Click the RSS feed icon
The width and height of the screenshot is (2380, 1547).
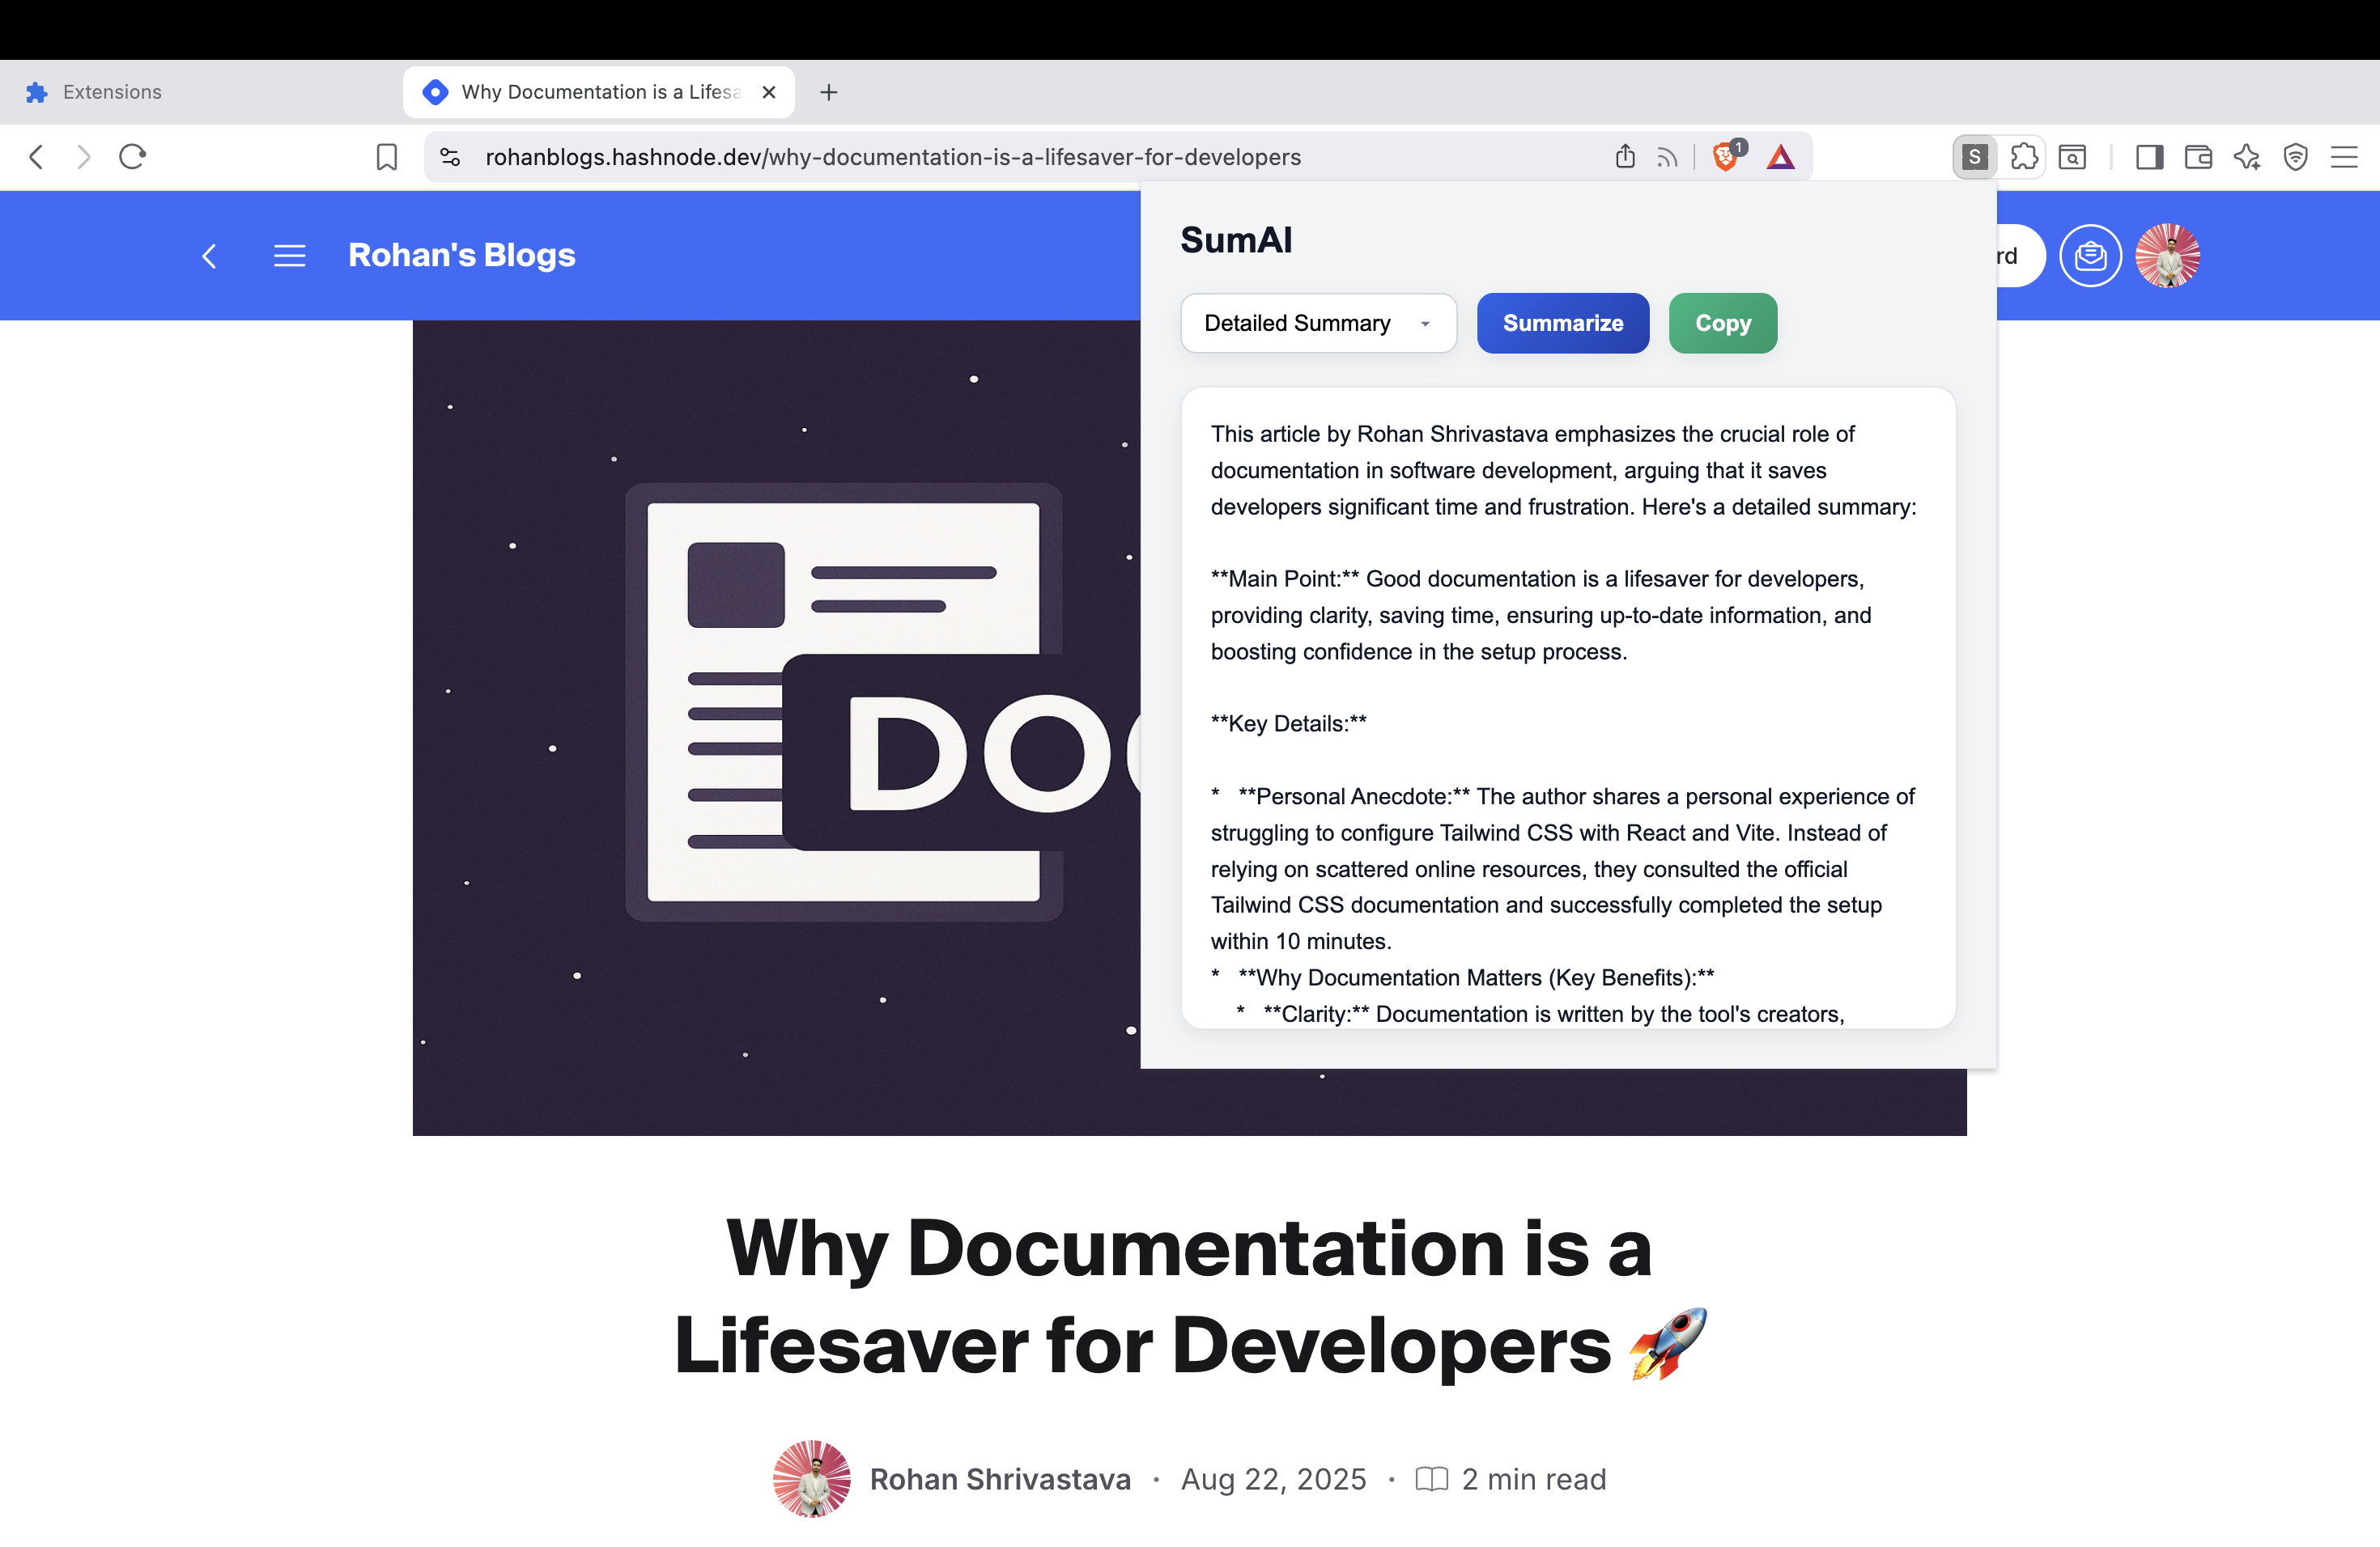coord(1666,157)
